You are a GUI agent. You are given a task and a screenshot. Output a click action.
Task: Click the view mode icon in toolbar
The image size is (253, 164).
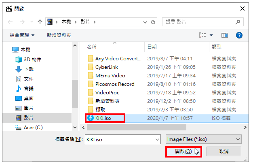coord(202,35)
